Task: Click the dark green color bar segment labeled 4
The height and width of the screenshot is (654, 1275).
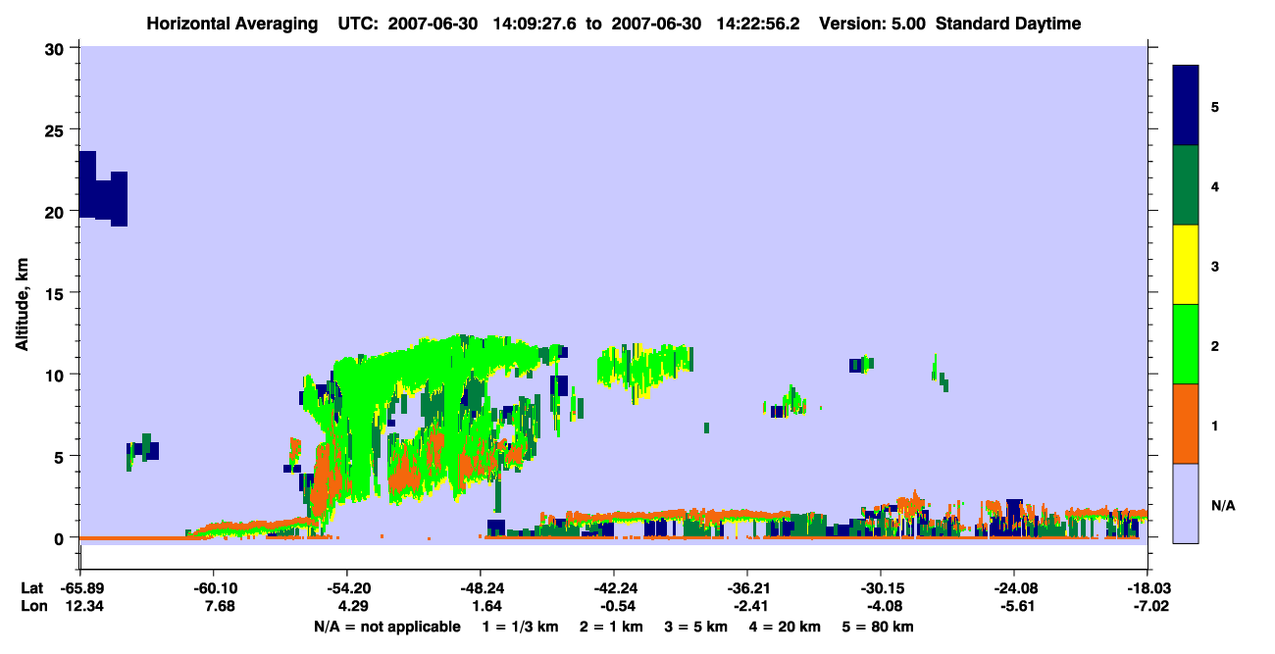Action: pyautogui.click(x=1186, y=185)
